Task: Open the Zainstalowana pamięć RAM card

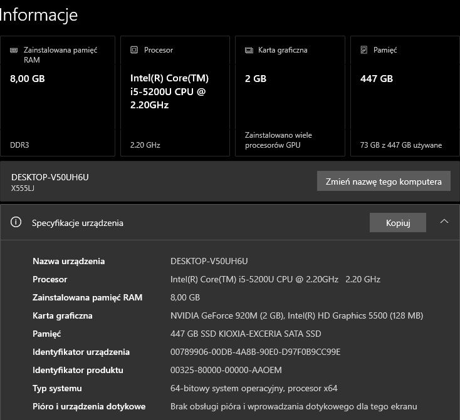Action: pyautogui.click(x=58, y=96)
